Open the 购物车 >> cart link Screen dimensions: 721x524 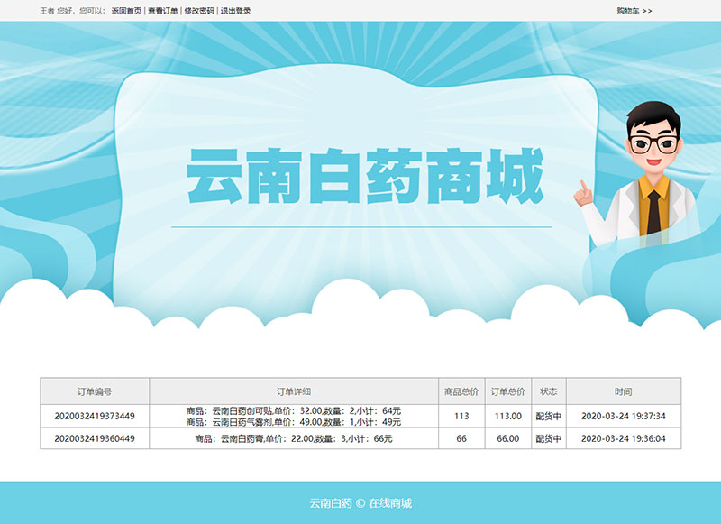[634, 11]
